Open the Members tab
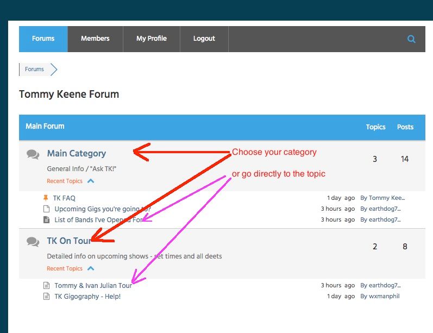The height and width of the screenshot is (333, 433). [x=95, y=39]
